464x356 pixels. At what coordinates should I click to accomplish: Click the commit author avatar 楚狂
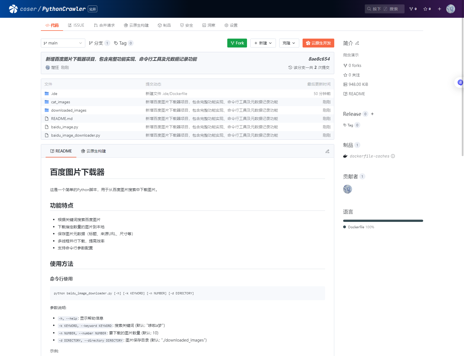(48, 67)
